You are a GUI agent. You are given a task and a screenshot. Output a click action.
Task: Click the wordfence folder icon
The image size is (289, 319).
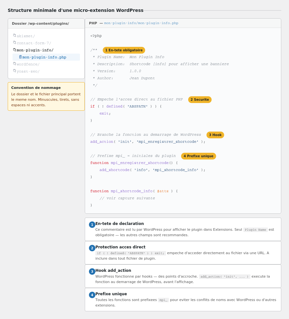tap(14, 64)
